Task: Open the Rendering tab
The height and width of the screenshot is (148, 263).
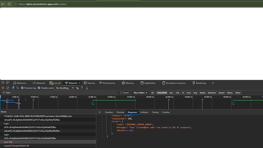Action: coord(199,83)
